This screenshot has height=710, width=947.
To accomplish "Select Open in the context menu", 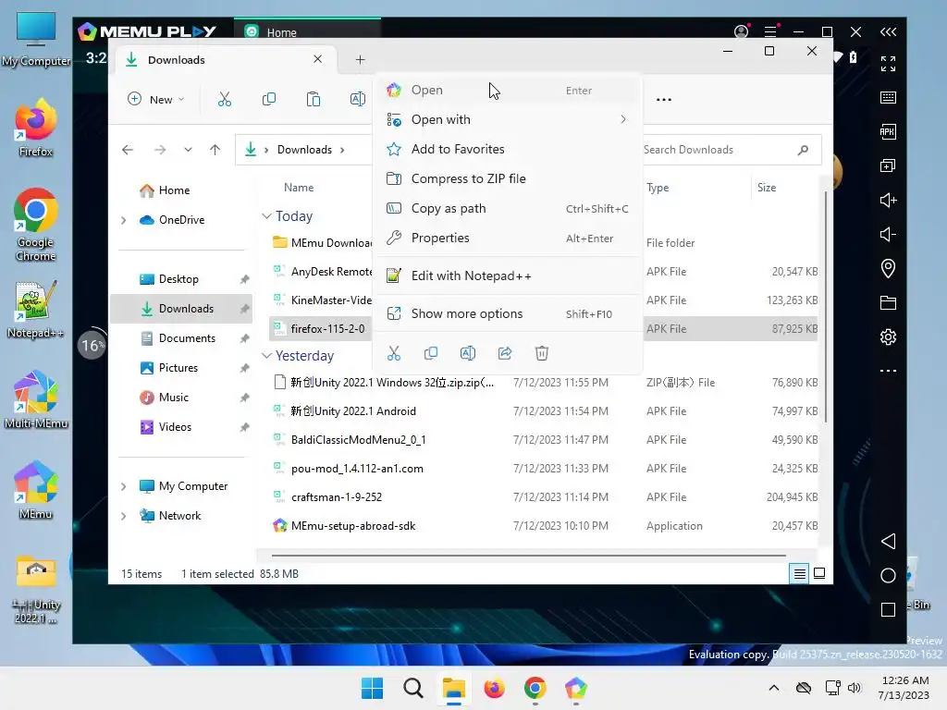I will (x=508, y=90).
